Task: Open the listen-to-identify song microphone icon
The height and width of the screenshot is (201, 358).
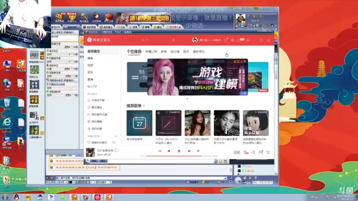Action: (x=173, y=40)
